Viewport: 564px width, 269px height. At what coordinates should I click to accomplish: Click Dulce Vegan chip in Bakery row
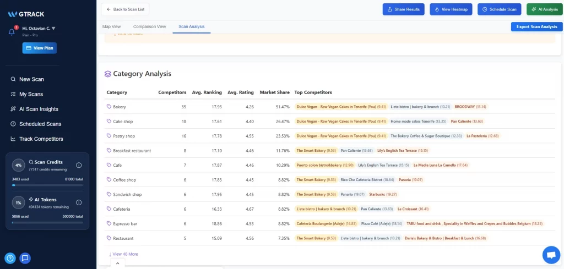click(341, 107)
